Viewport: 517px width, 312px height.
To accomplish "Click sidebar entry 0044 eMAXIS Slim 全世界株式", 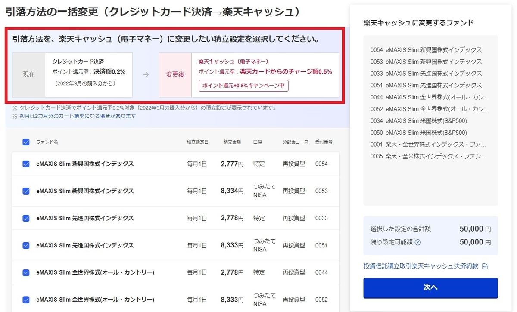I will (430, 97).
